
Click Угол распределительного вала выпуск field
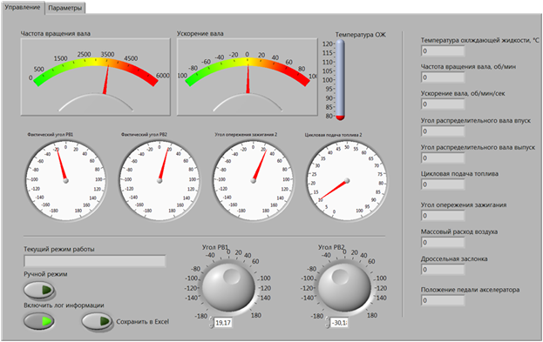(x=443, y=158)
